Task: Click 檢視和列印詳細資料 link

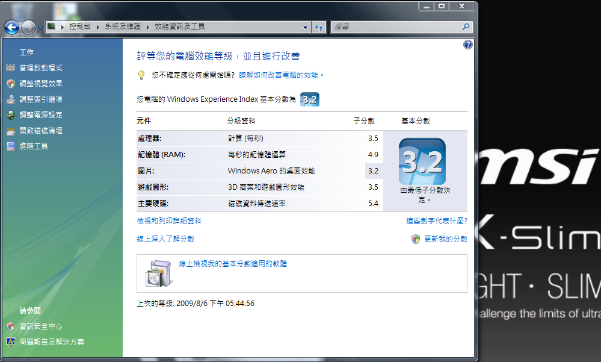Action: coord(169,221)
